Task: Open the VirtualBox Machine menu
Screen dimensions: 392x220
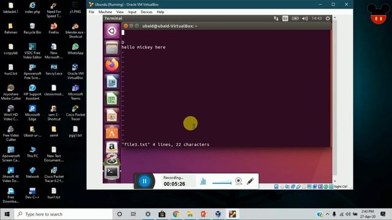Action: click(105, 12)
